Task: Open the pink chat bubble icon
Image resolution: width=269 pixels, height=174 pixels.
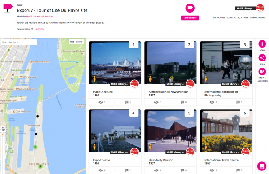Action: pyautogui.click(x=262, y=166)
